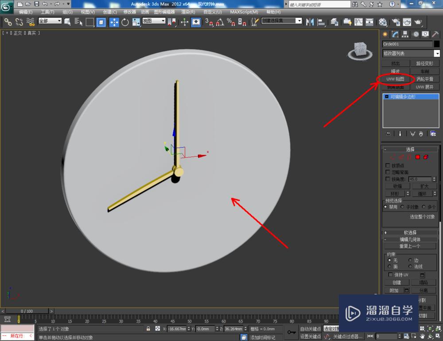The height and width of the screenshot is (341, 443).
Task: Select the 子对象 preview radio button
Action: tap(403, 207)
